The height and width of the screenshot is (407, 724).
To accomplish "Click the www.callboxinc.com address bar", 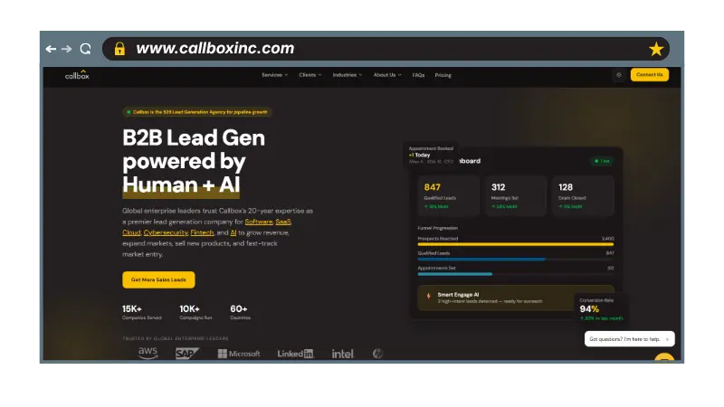I will coord(386,49).
